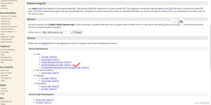
Task: Open the Twitter link under Media
Action: pos(4,88)
